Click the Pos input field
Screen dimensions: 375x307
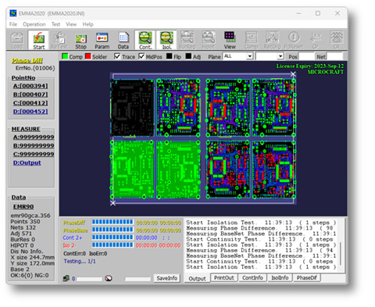[x=306, y=56]
